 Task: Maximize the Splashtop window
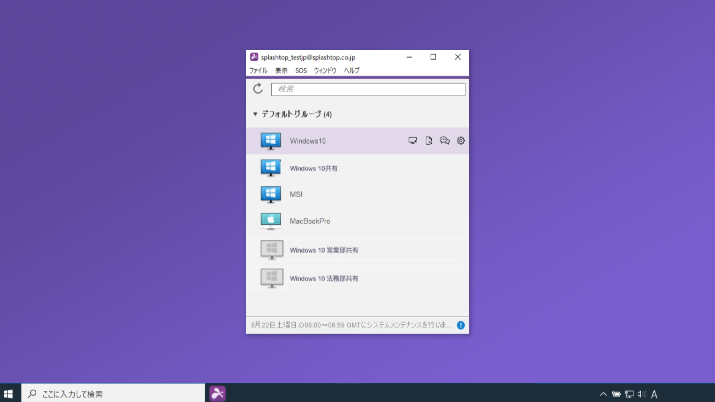(433, 57)
